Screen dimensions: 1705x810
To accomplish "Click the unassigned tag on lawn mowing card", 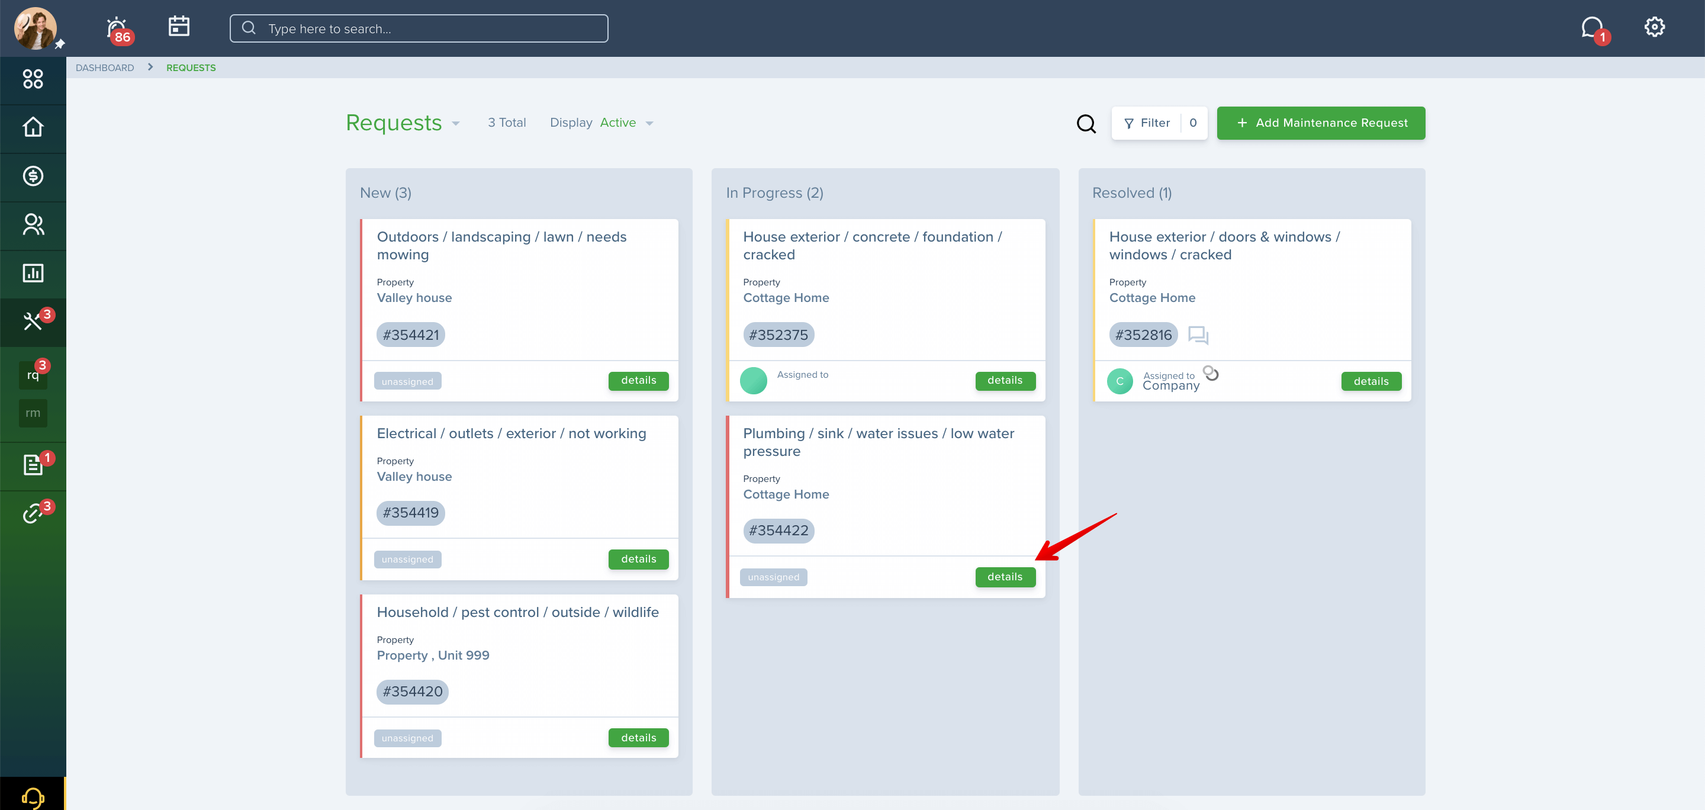I will [407, 381].
